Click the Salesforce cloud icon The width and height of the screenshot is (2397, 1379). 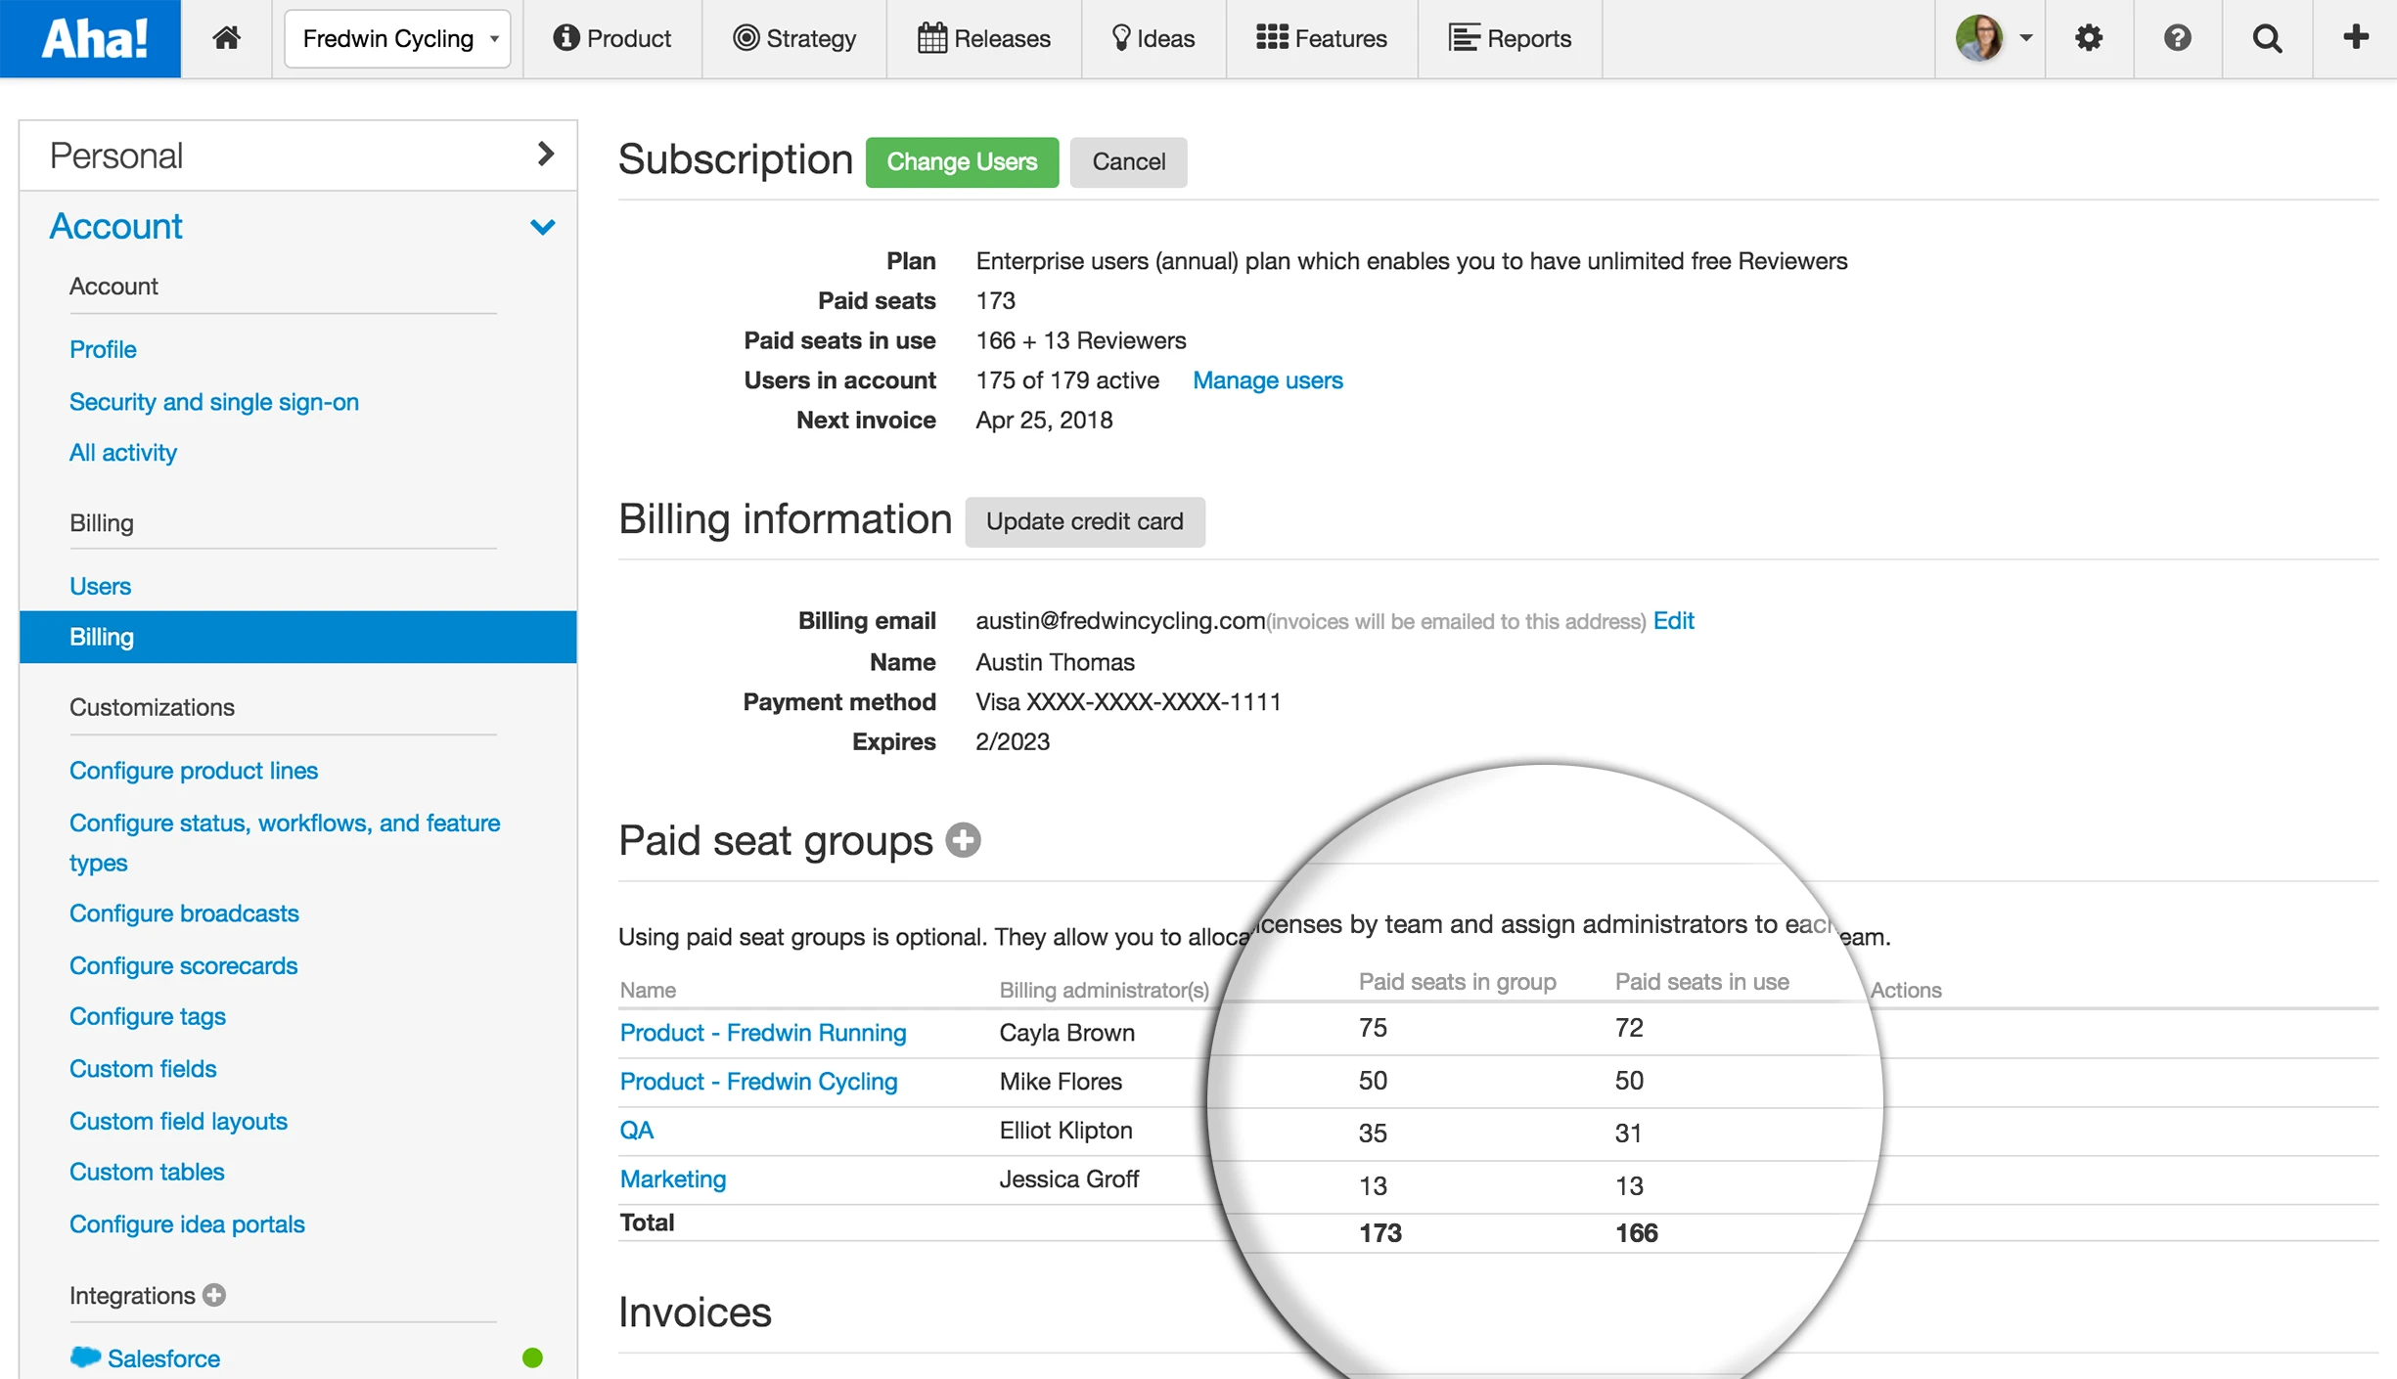click(85, 1357)
